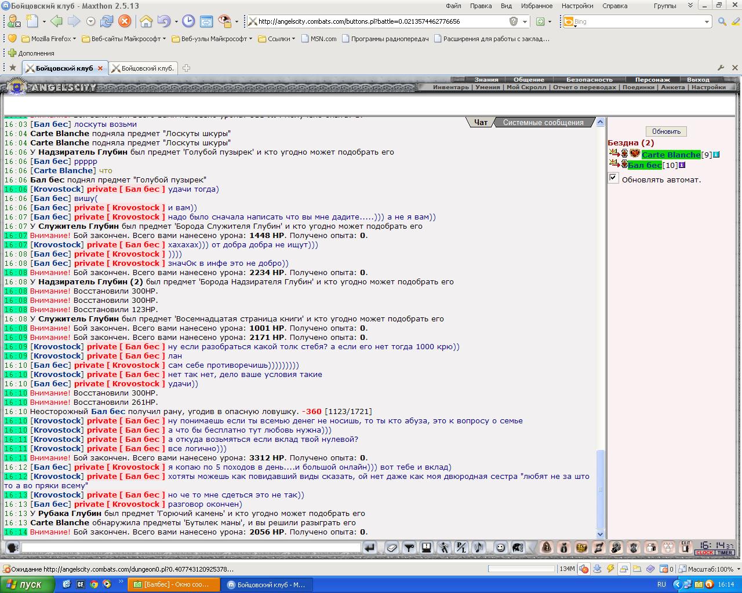Send the chat message with the arrow button
The height and width of the screenshot is (593, 742).
tap(369, 547)
